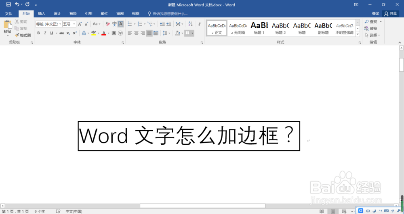Show or hide paragraph marks
Image resolution: width=404 pixels, height=214 pixels.
[200, 24]
